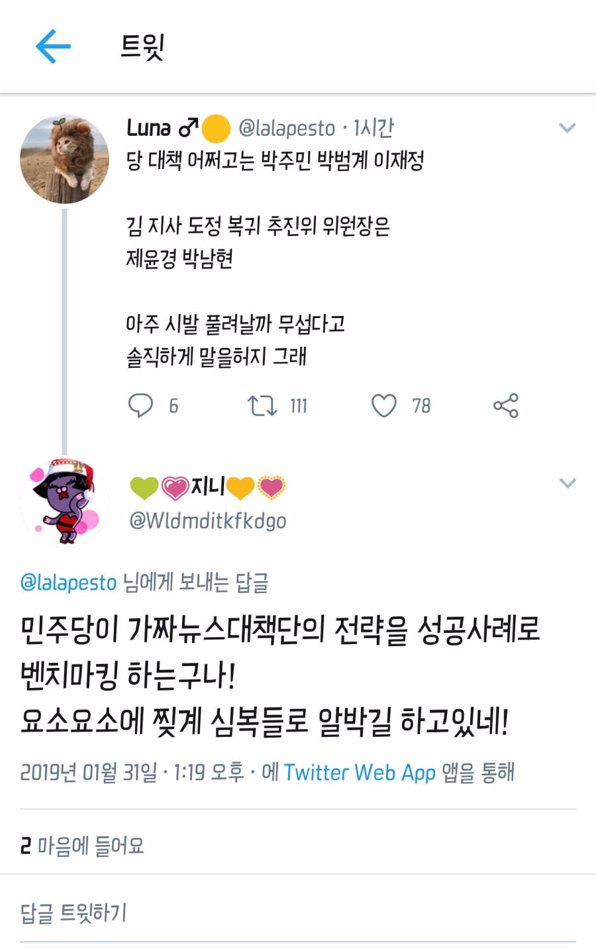Retweet Luna's tweet to toggle repost
The width and height of the screenshot is (596, 951).
pos(261,406)
